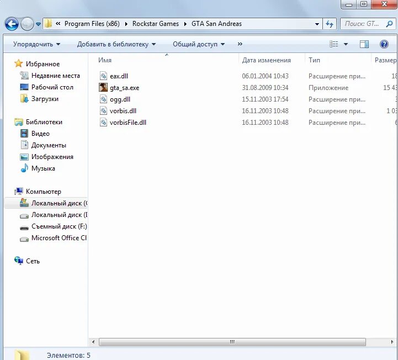The height and width of the screenshot is (360, 398).
Task: Click date 31.08.2009 10:34
Action: (x=265, y=88)
